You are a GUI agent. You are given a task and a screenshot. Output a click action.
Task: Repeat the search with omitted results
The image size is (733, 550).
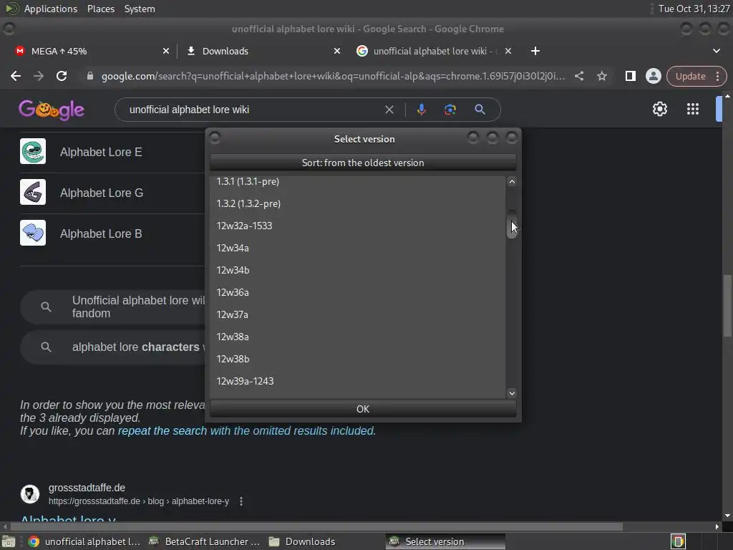[x=247, y=430]
